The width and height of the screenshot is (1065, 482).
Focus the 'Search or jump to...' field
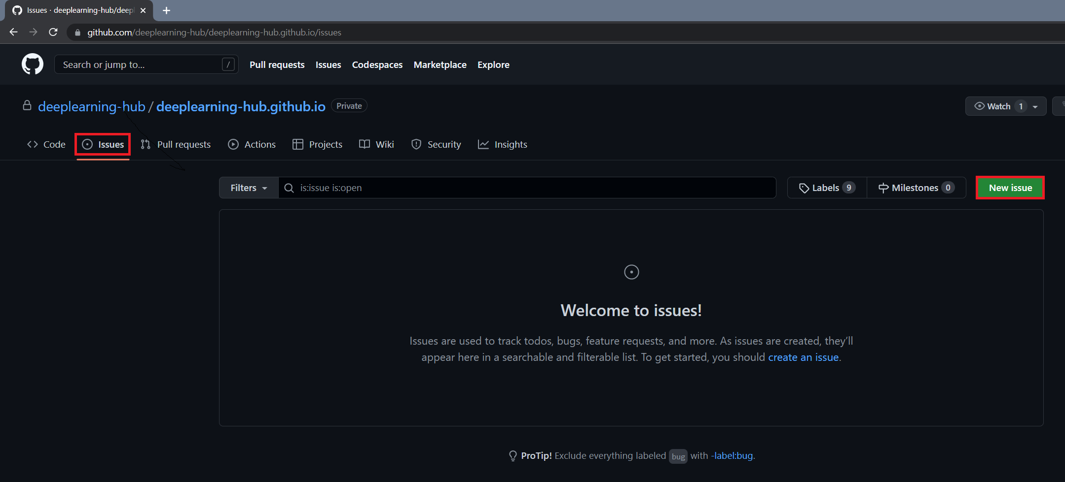pos(147,64)
